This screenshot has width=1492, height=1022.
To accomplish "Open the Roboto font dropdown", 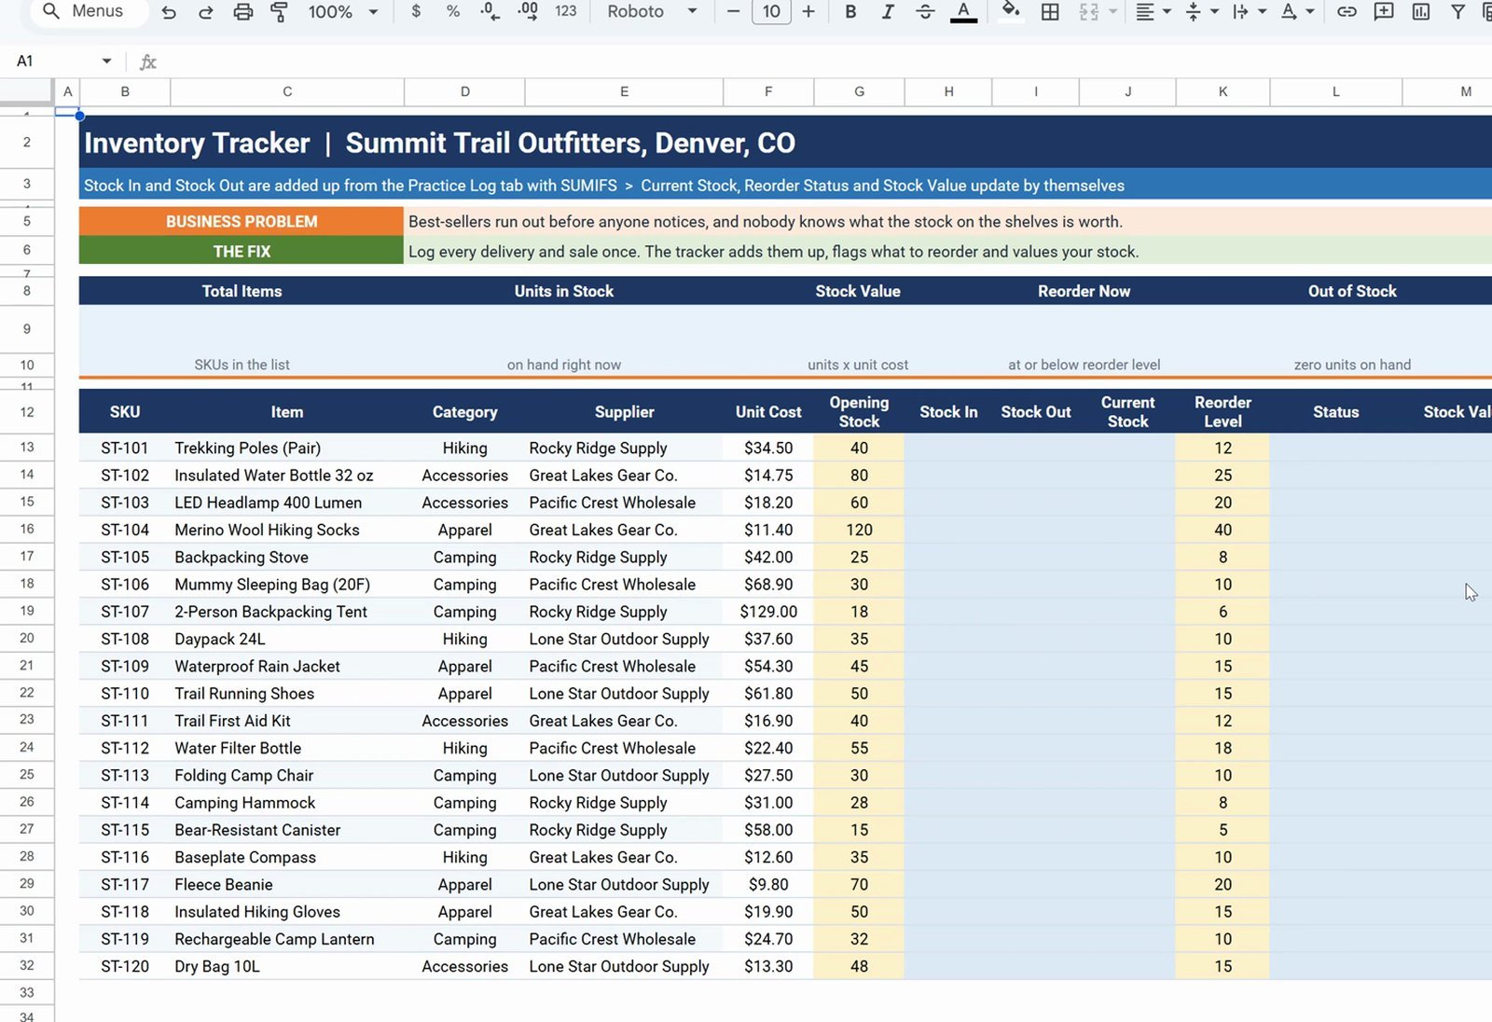I will coord(652,11).
